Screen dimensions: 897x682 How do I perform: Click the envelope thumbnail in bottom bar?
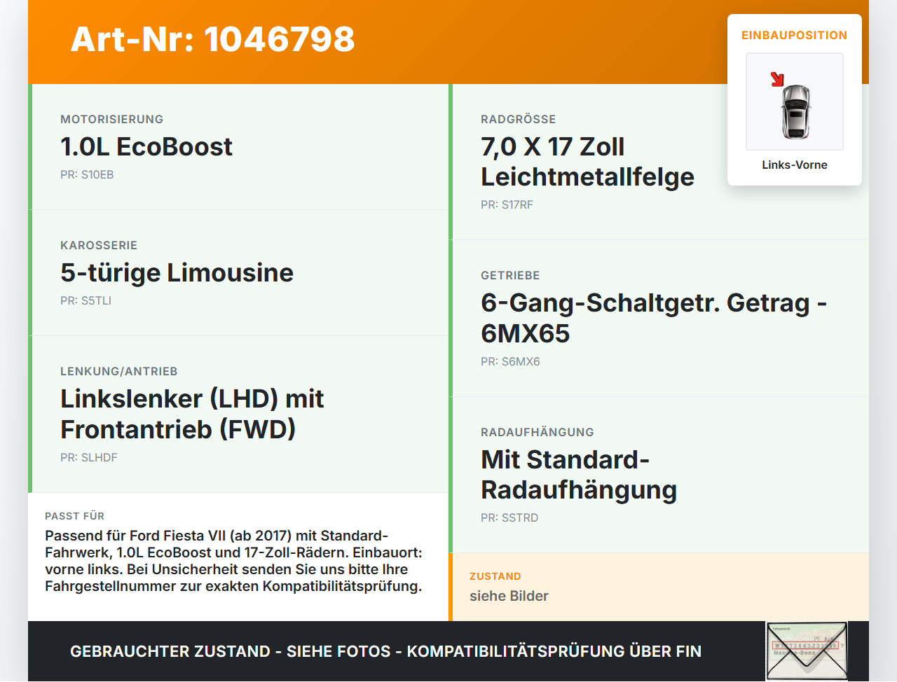click(807, 651)
